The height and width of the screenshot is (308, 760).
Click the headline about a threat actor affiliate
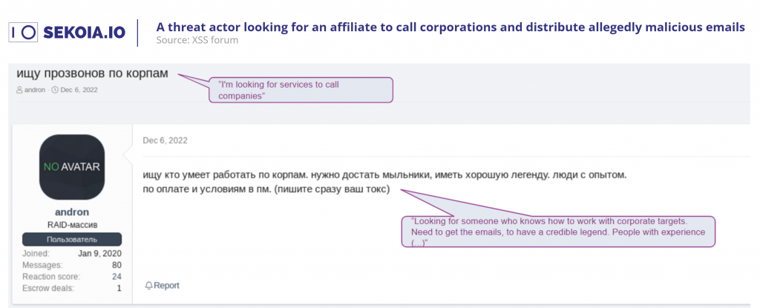(x=451, y=27)
